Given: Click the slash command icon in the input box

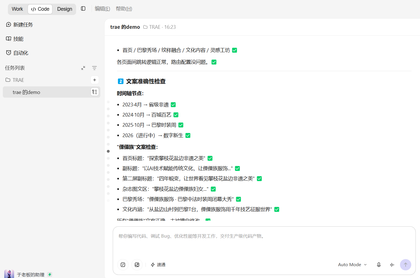Looking at the screenshot, I should (123, 265).
